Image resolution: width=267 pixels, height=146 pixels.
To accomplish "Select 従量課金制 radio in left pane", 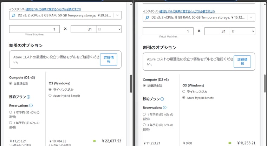I will point(11,83).
